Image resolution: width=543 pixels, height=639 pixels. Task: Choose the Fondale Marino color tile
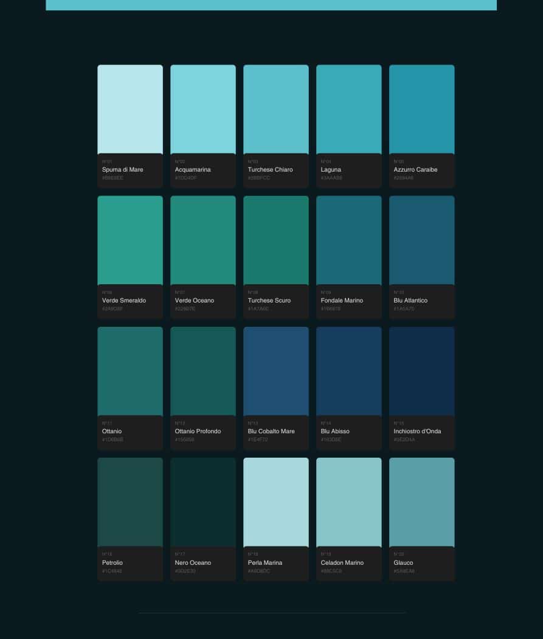(349, 240)
